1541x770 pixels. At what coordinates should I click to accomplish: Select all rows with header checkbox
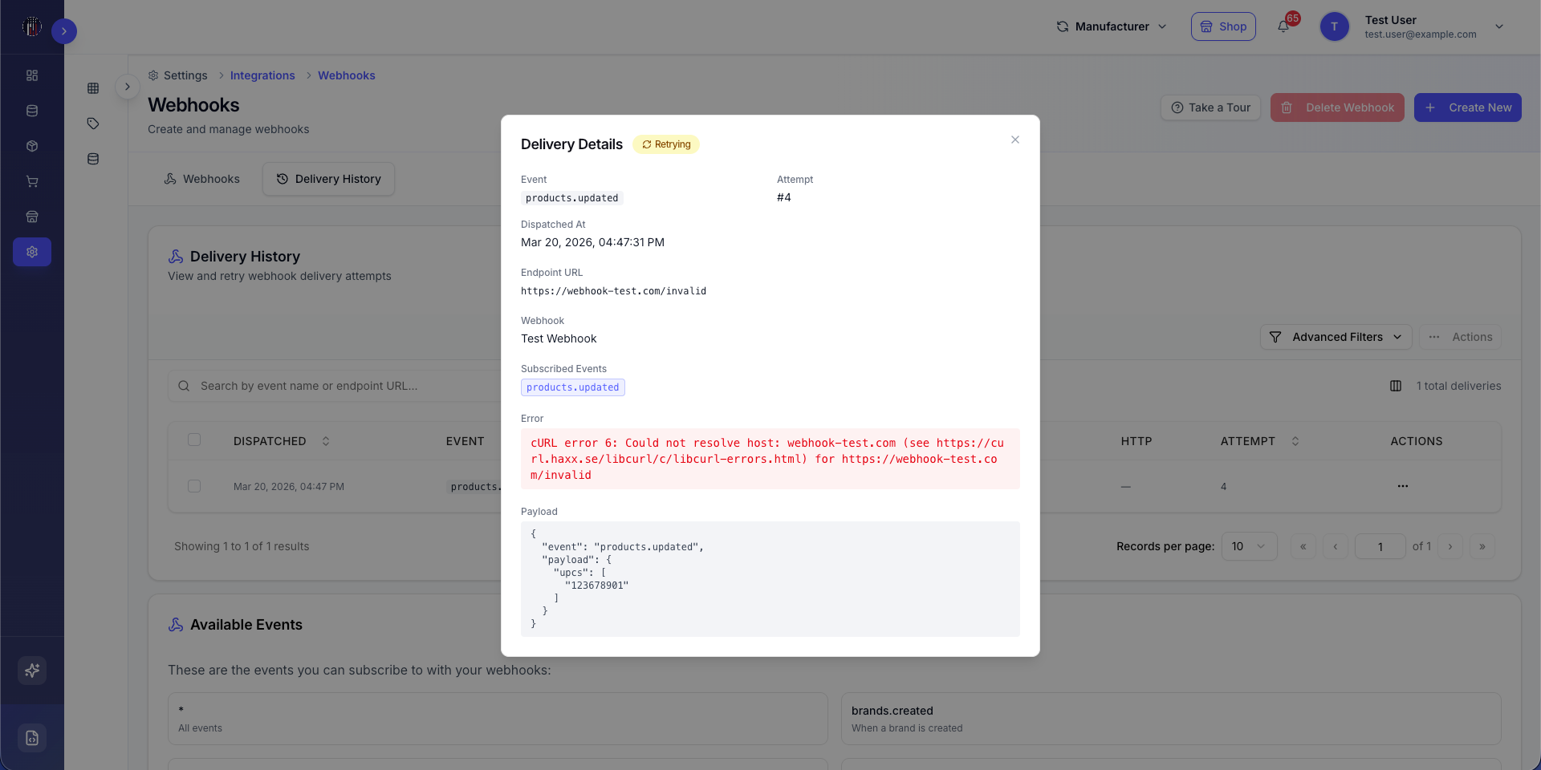(x=194, y=440)
